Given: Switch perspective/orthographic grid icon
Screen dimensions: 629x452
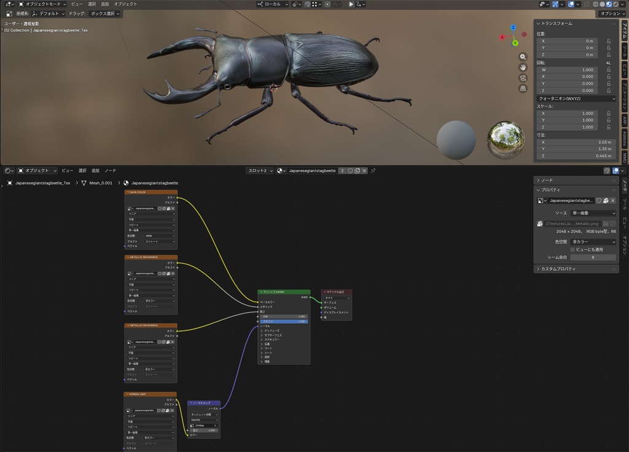Looking at the screenshot, I should 523,89.
